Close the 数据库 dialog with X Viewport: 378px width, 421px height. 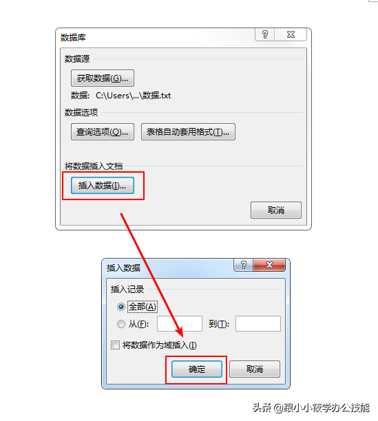point(291,34)
